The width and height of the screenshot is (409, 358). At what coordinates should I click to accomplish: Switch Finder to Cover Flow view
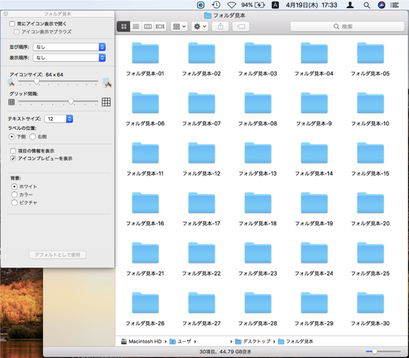(160, 27)
